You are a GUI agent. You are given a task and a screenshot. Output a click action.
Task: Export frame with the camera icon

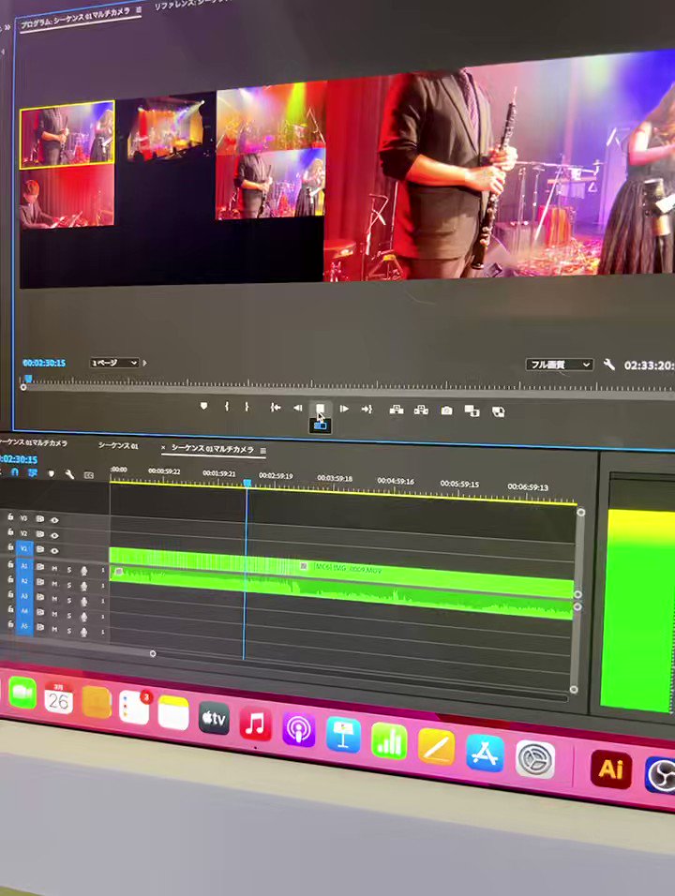coord(446,411)
